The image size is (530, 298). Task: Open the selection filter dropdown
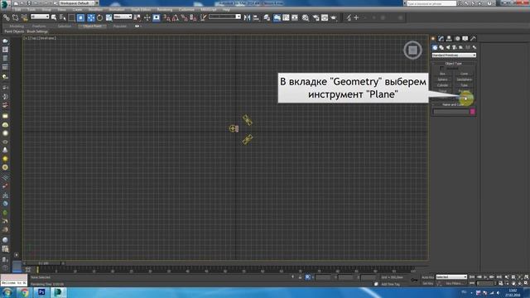(40, 17)
